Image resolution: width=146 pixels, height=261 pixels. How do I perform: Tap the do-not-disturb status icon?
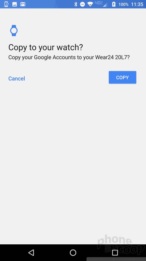(x=82, y=4)
